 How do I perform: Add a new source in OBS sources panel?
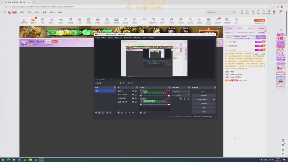118,113
